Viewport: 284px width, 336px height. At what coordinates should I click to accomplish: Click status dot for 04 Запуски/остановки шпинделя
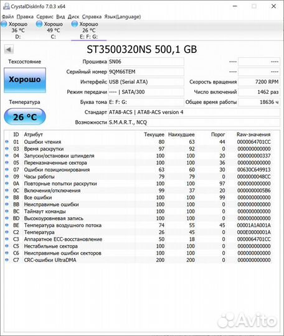[x=7, y=156]
